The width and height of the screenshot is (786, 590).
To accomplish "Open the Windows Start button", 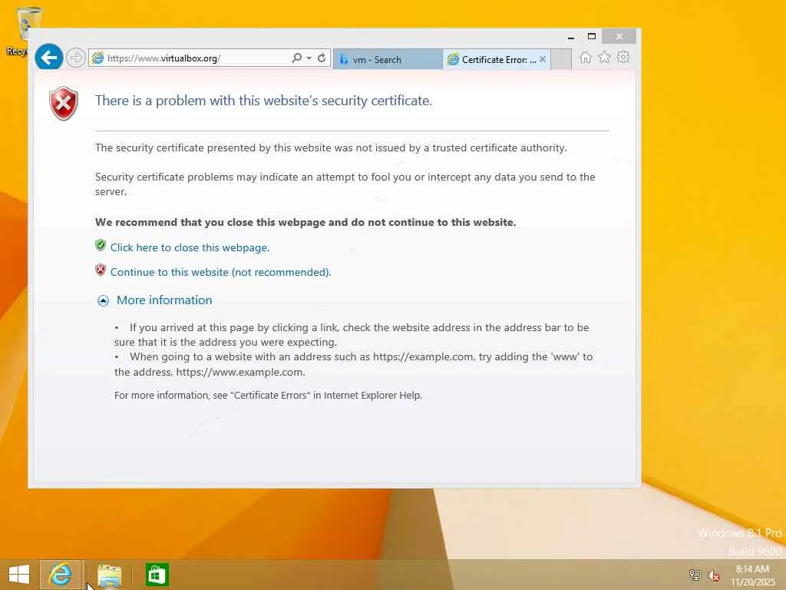I will click(19, 575).
